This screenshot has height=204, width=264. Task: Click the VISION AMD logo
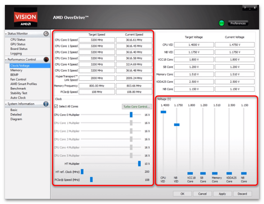click(26, 17)
